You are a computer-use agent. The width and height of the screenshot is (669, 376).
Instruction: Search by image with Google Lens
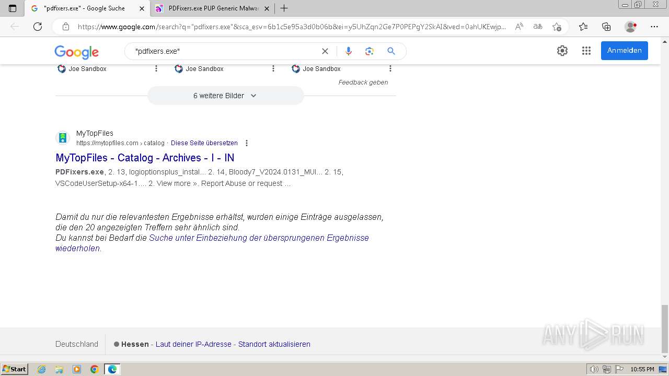370,51
